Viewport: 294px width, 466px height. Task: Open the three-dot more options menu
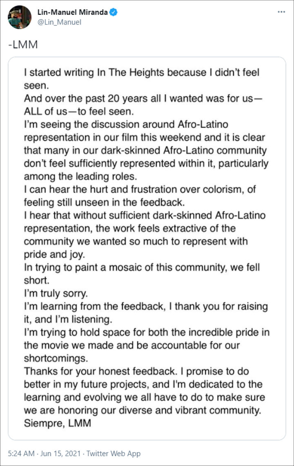(281, 12)
